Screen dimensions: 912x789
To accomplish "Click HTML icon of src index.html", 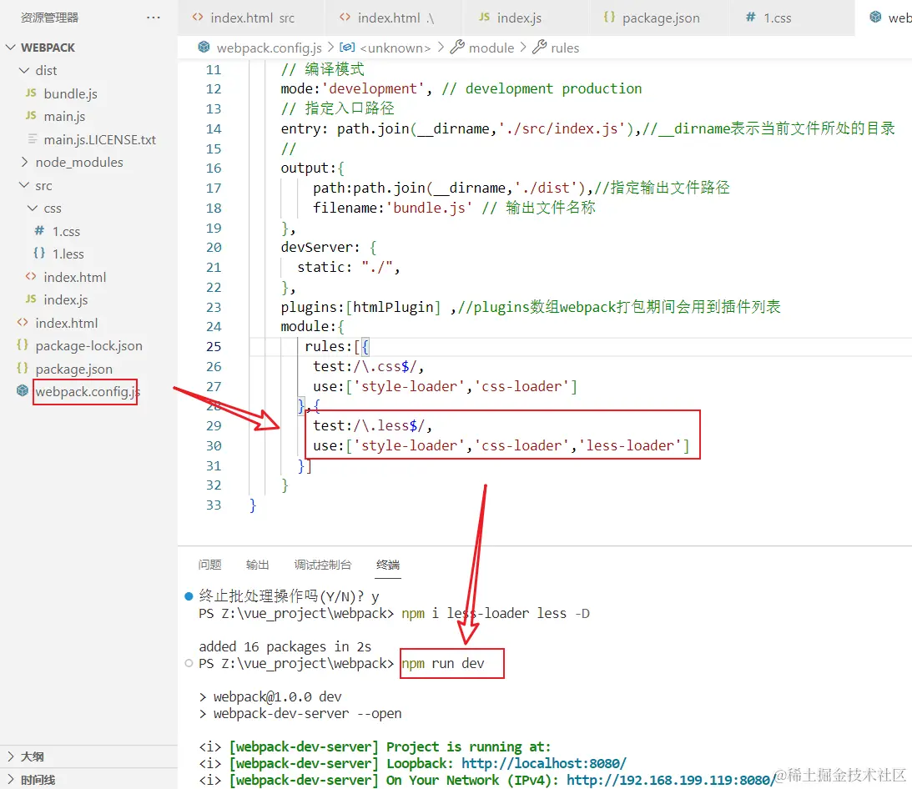I will [x=31, y=276].
